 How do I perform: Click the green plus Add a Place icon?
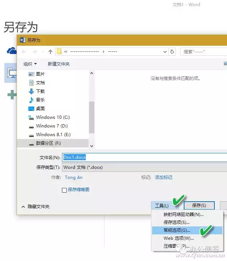point(12,95)
